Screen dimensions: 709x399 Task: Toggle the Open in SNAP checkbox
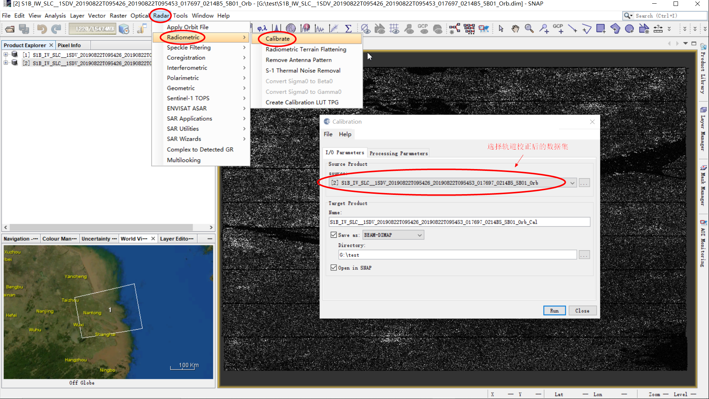334,268
